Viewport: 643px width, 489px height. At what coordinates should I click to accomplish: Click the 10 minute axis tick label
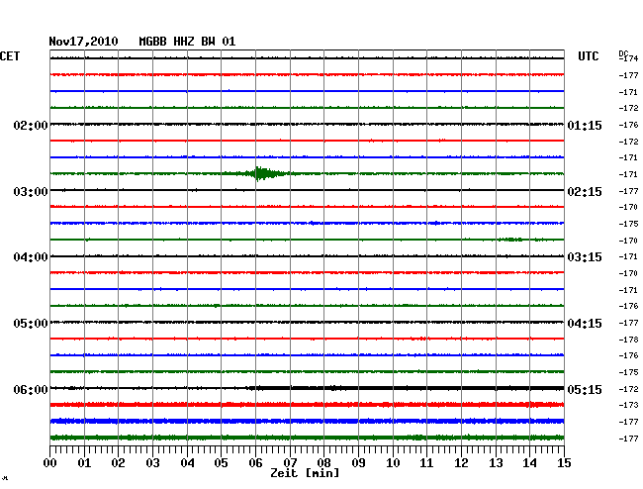pyautogui.click(x=393, y=462)
